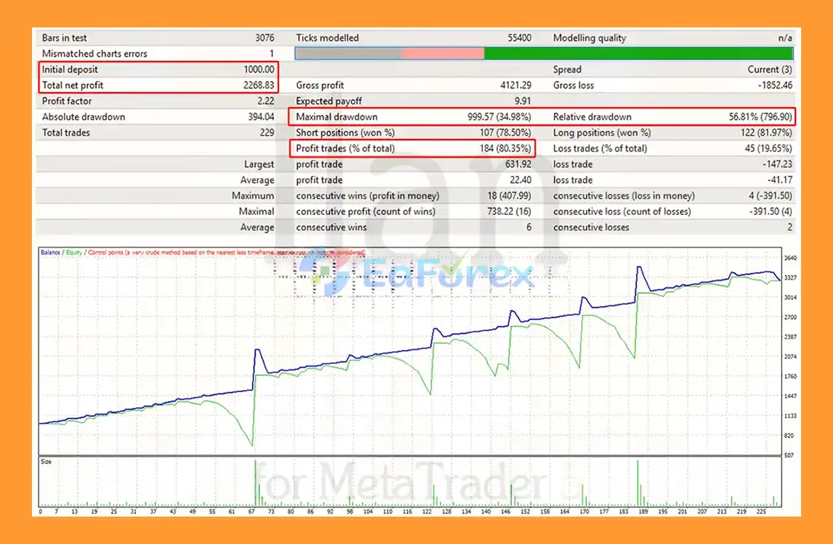This screenshot has width=833, height=544.
Task: Click the pink segment of modelling quality bar
Action: tap(443, 53)
